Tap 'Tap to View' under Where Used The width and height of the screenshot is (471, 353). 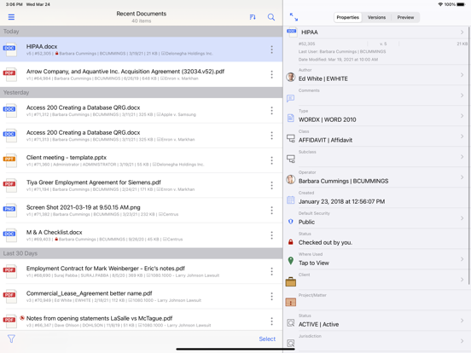(x=314, y=263)
